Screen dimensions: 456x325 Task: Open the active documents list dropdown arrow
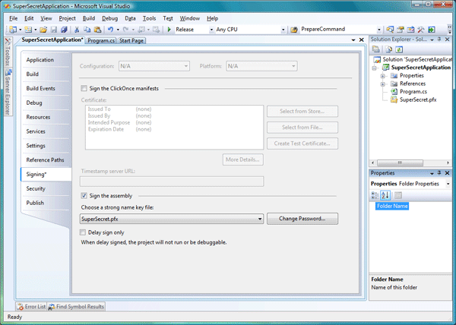pyautogui.click(x=353, y=40)
